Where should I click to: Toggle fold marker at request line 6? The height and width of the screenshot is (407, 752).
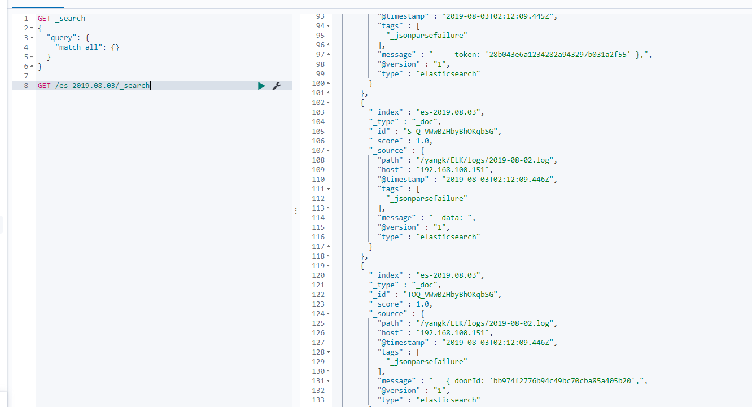[32, 67]
